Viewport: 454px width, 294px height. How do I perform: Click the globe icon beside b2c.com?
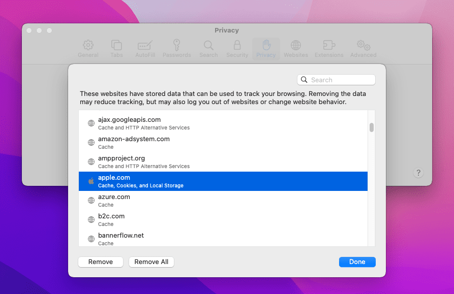91,220
